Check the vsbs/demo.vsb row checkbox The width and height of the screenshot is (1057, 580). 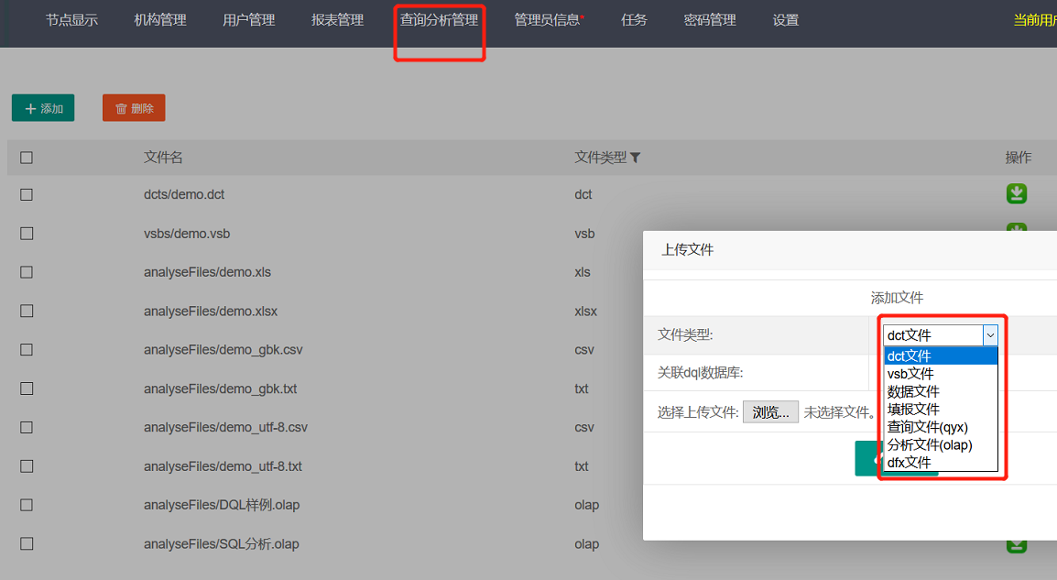point(27,234)
